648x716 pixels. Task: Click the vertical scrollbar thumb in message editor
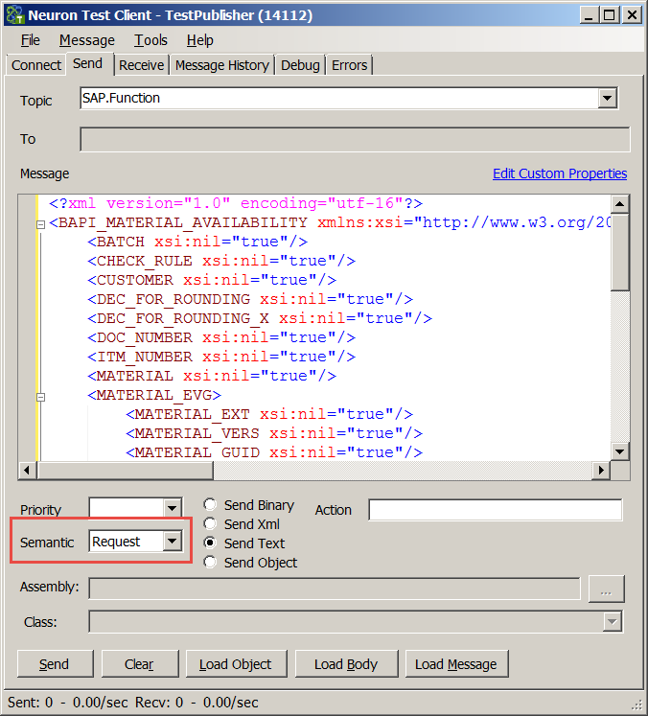point(619,251)
